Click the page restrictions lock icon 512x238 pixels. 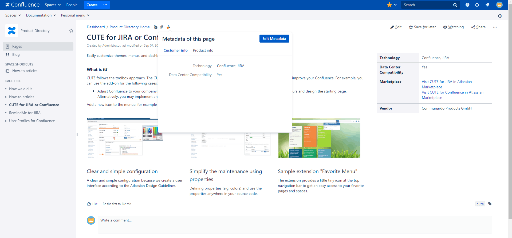156,27
